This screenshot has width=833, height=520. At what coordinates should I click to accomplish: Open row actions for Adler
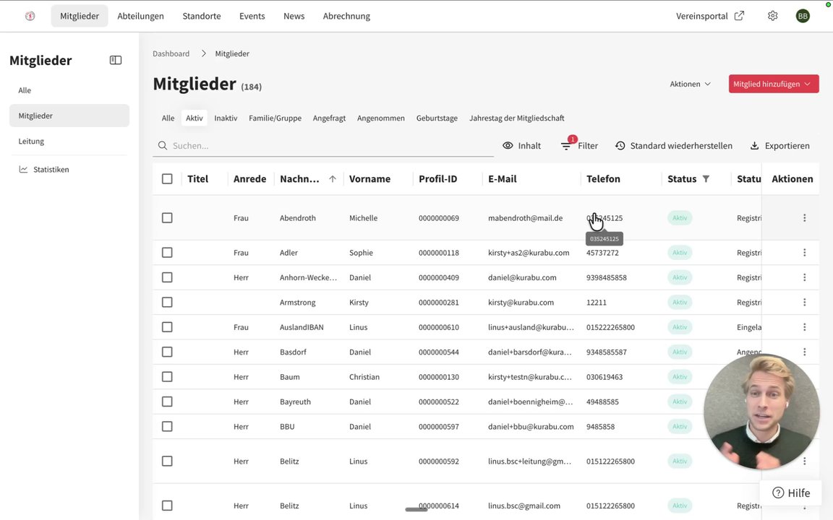click(804, 253)
